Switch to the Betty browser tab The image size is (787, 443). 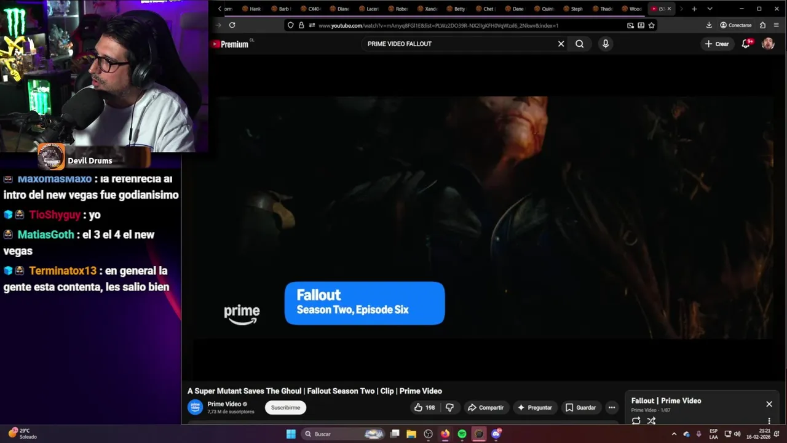coord(456,9)
